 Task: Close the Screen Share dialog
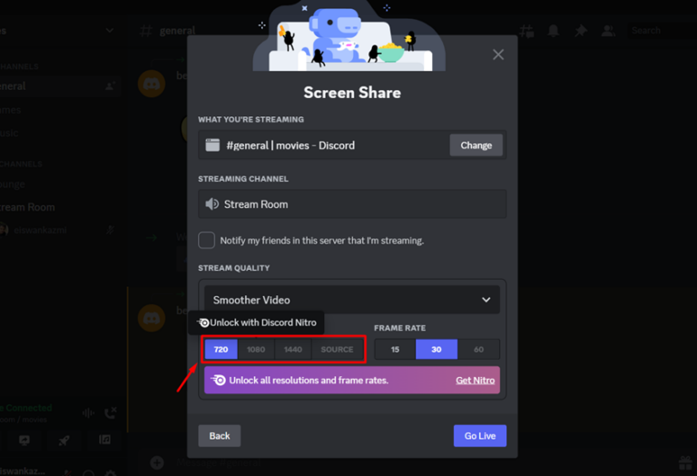click(498, 55)
